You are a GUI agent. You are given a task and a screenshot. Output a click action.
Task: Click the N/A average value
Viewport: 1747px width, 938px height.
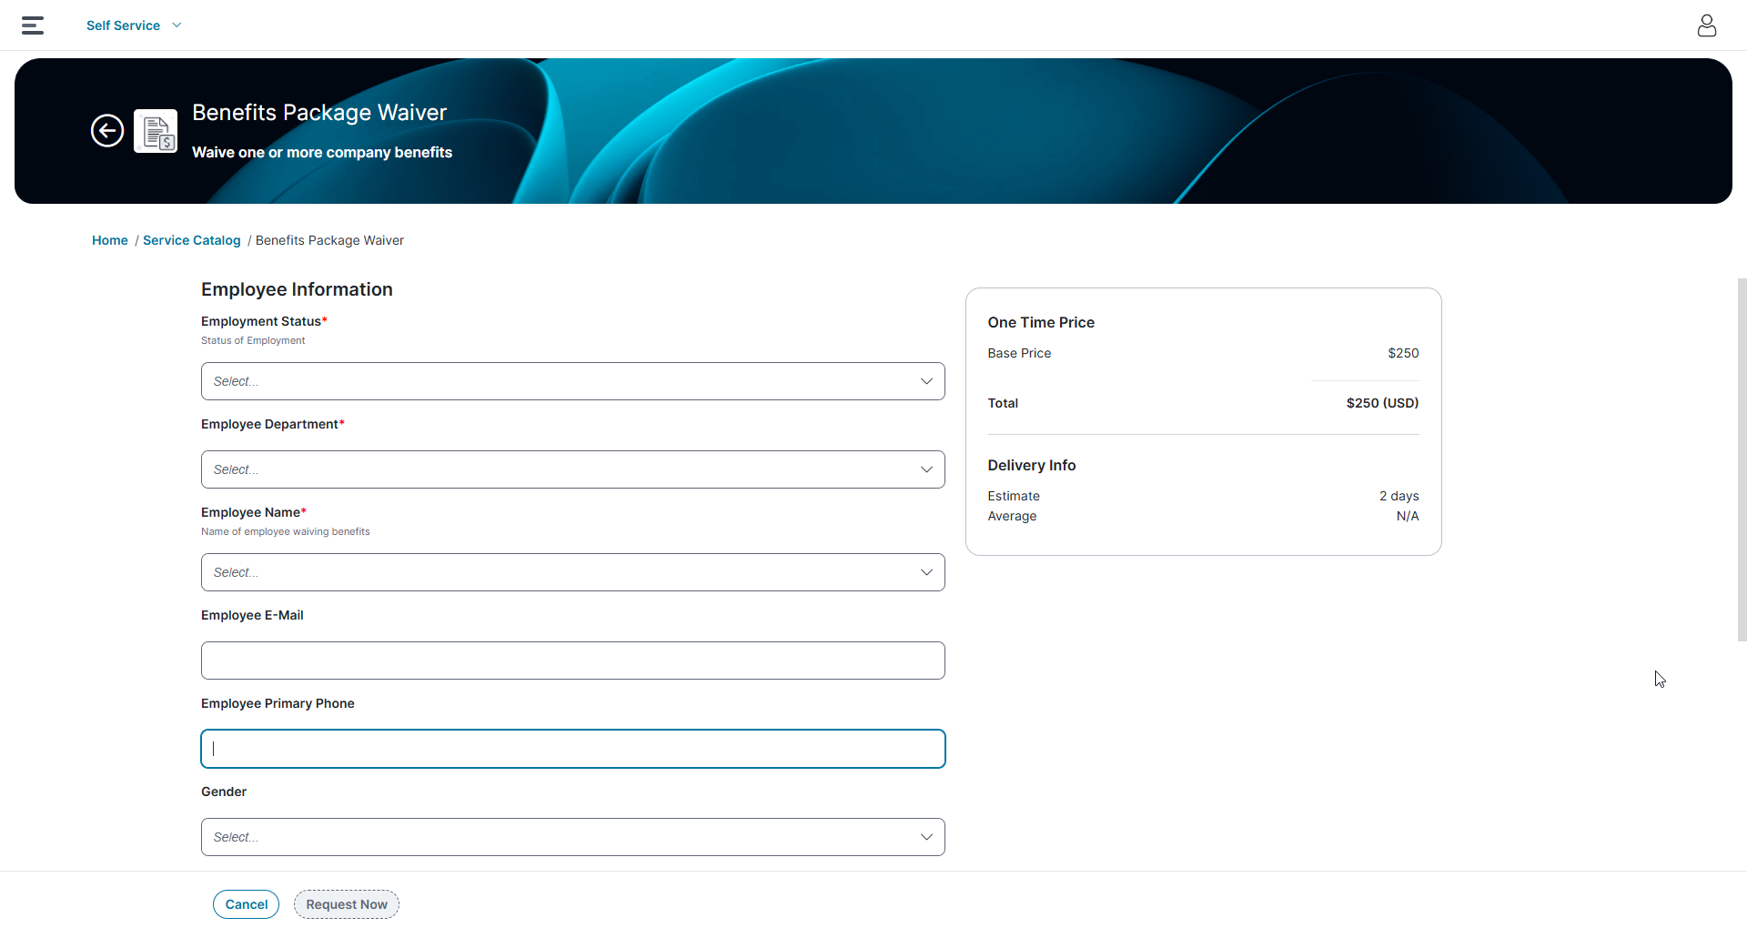click(1408, 516)
